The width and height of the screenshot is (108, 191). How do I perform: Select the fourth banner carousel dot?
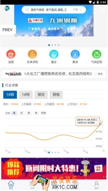[x=59, y=45]
